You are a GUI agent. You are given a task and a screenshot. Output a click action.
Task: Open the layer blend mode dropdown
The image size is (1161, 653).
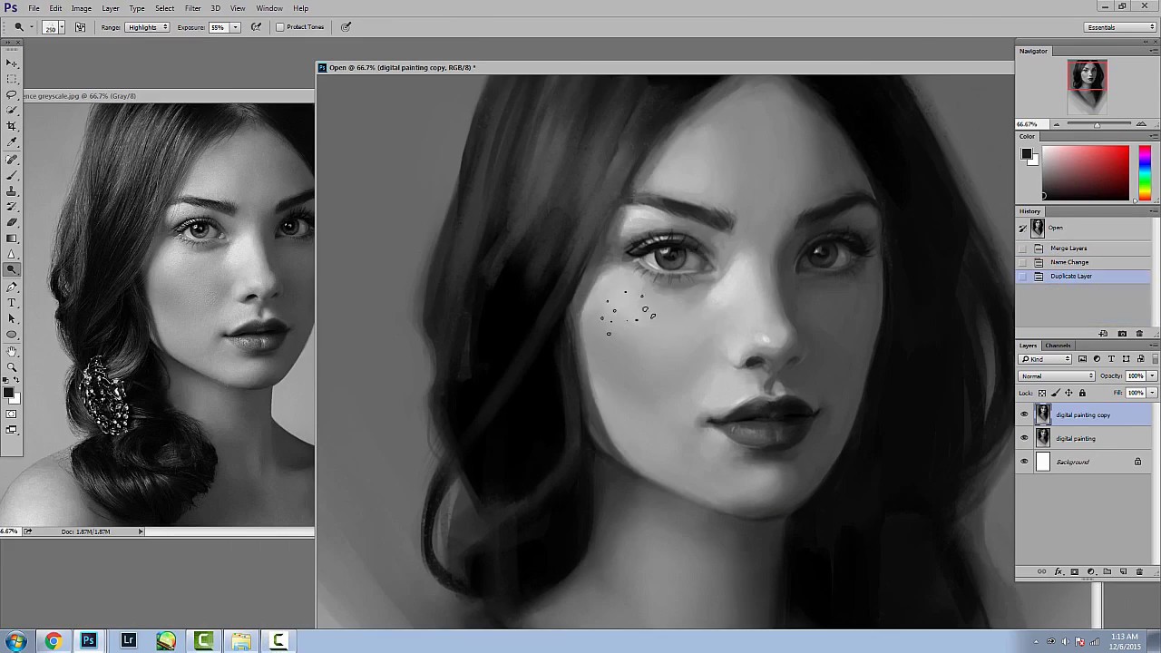(x=1058, y=375)
